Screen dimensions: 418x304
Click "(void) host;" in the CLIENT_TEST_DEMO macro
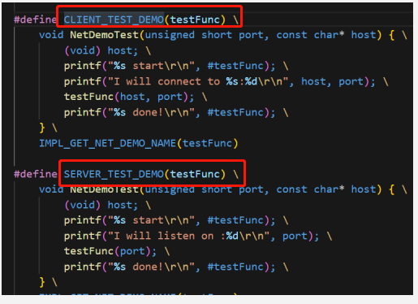point(101,50)
